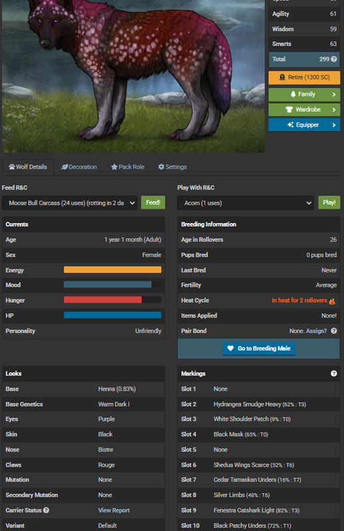The width and height of the screenshot is (344, 531).
Task: Click Cedar Tamaskan Unders marking text
Action: (x=257, y=479)
